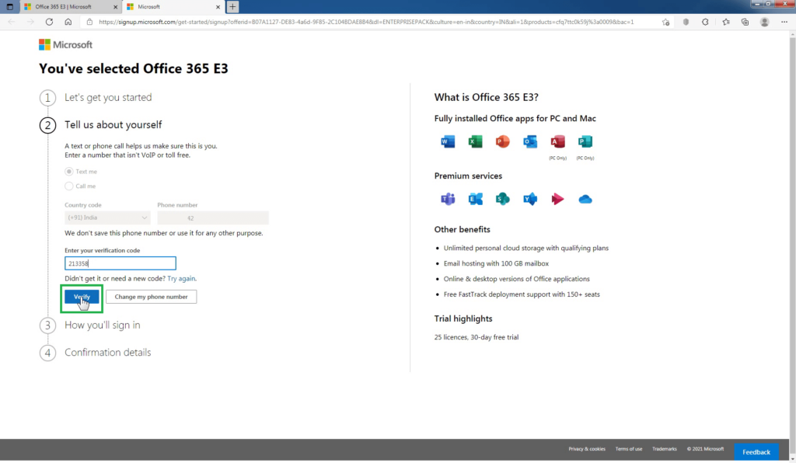Open the Trademarks footer link
The image size is (796, 463).
[x=665, y=449]
